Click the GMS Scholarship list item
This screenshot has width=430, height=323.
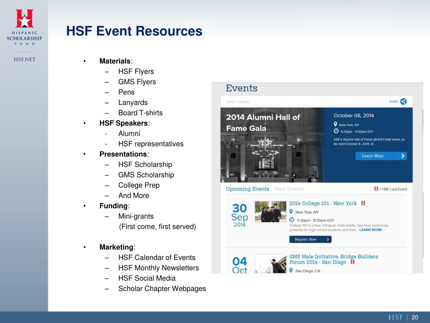146,175
